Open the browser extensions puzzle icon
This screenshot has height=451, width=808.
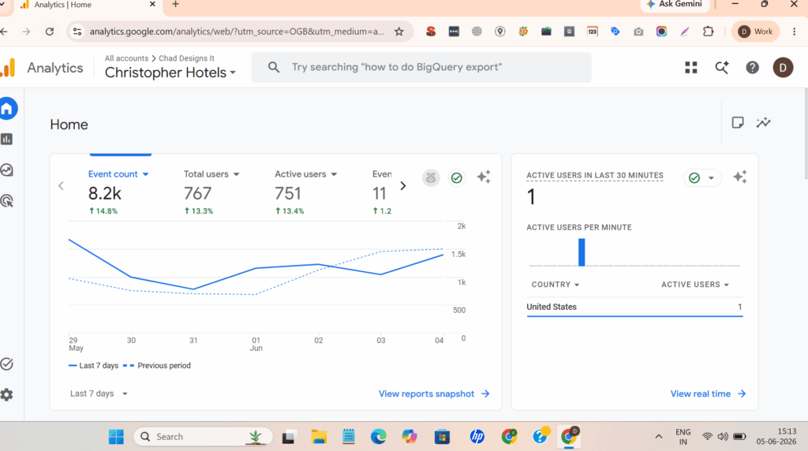point(709,32)
